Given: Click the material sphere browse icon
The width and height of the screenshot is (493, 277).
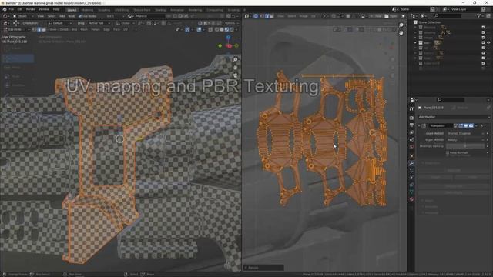Looking at the screenshot, I should tap(130, 16).
